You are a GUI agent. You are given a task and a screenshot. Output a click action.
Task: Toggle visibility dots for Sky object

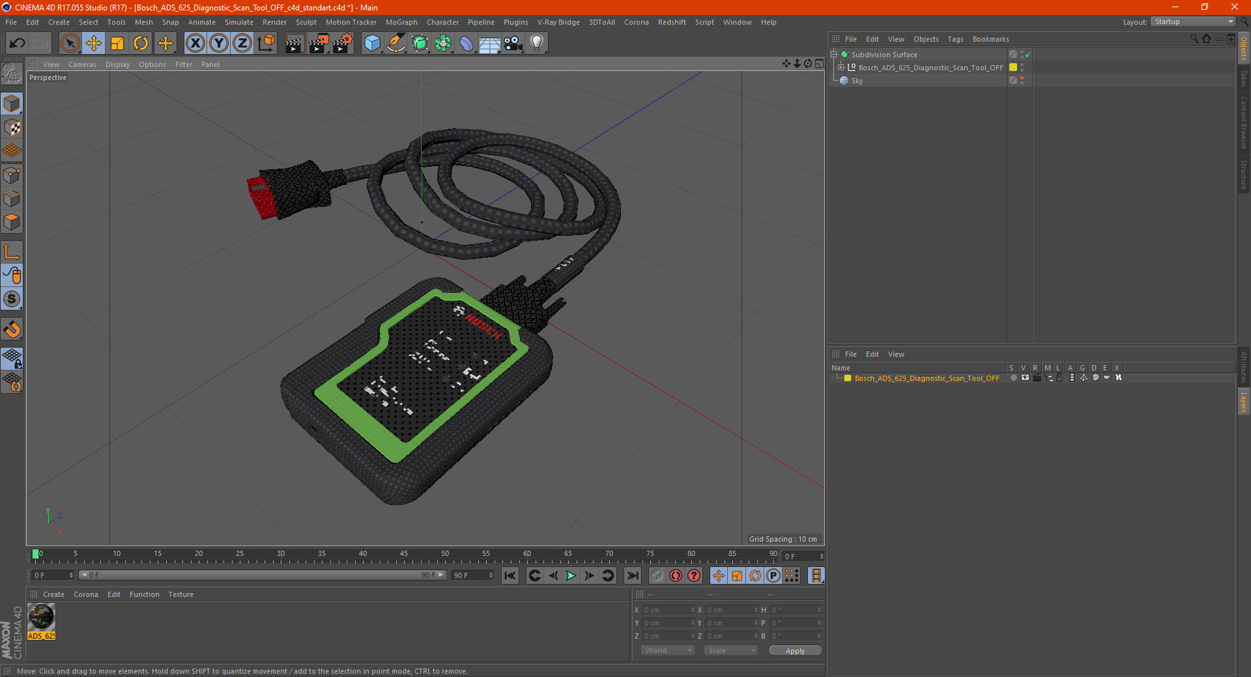1022,81
